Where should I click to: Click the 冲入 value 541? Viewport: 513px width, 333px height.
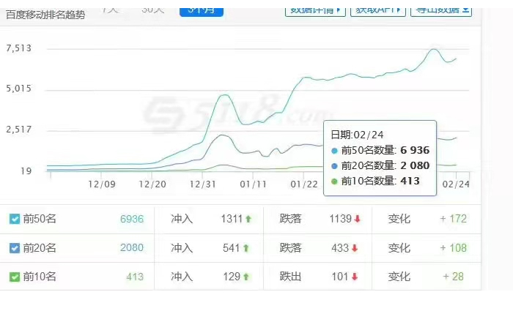(x=232, y=248)
